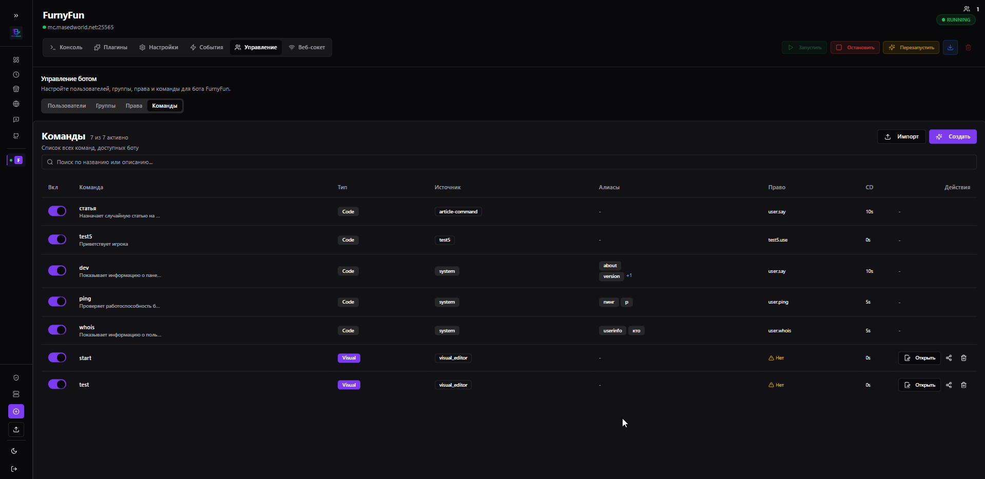
Task: Click the warning icon in test row
Action: [771, 385]
